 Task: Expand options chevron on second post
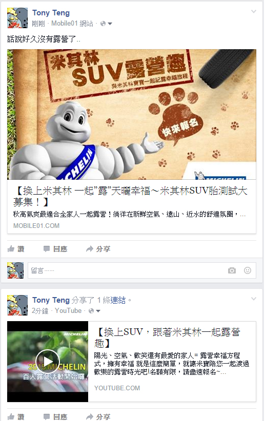click(253, 299)
